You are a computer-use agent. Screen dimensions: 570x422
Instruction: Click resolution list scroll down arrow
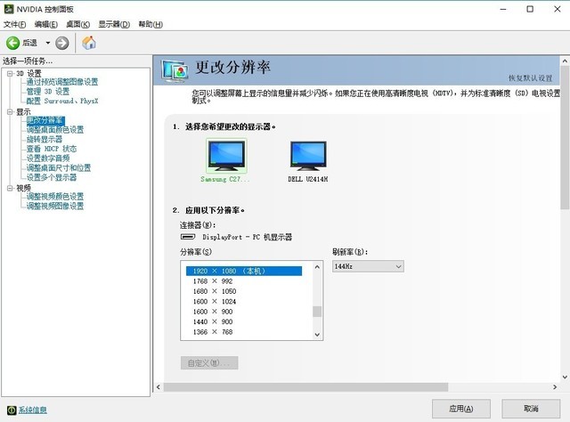tap(317, 335)
